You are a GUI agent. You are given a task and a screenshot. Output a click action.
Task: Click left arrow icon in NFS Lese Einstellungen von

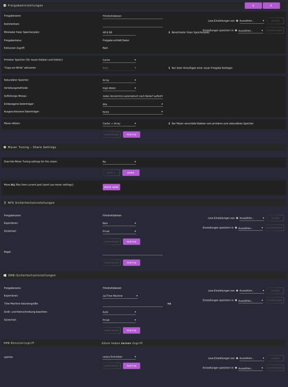pyautogui.click(x=237, y=218)
